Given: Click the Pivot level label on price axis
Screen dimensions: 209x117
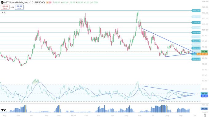Looking at the screenshot, I should (196, 11).
